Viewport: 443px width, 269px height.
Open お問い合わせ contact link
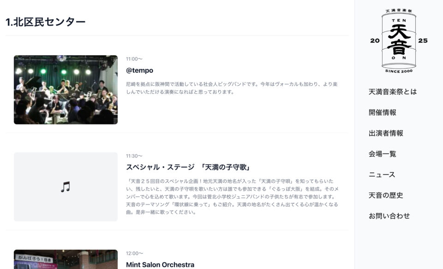tap(389, 216)
